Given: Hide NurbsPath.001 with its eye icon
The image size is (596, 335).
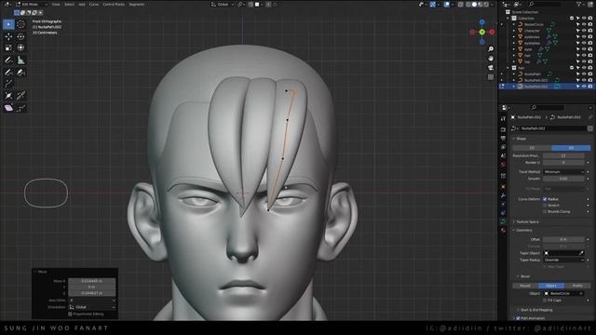Looking at the screenshot, I should click(x=584, y=80).
